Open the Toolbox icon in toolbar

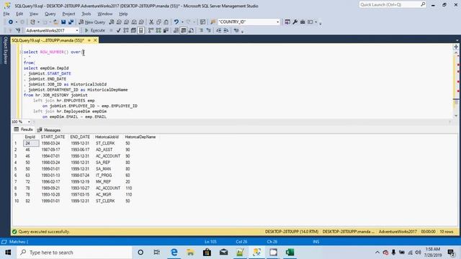pos(303,22)
